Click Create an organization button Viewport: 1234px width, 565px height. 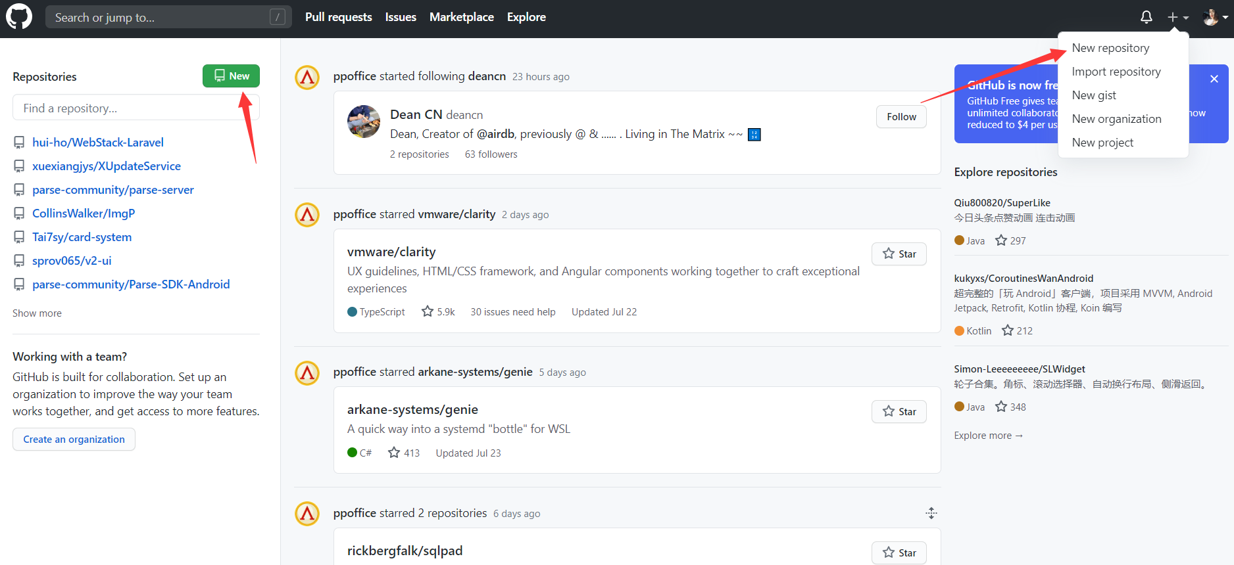click(74, 440)
